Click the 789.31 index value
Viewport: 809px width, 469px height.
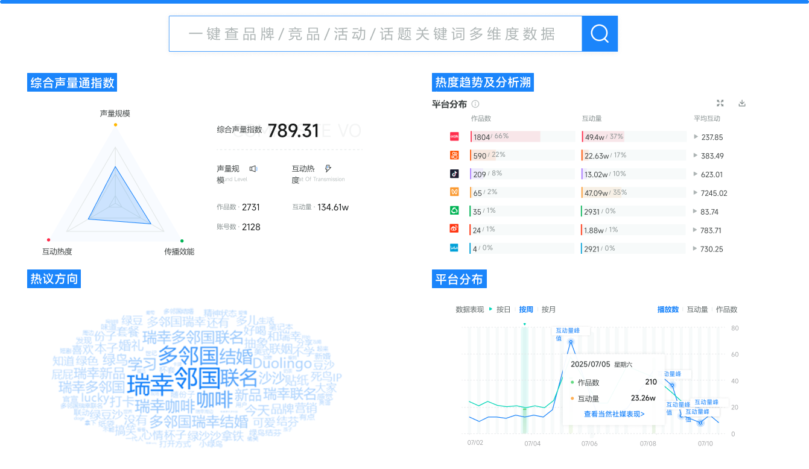click(293, 130)
